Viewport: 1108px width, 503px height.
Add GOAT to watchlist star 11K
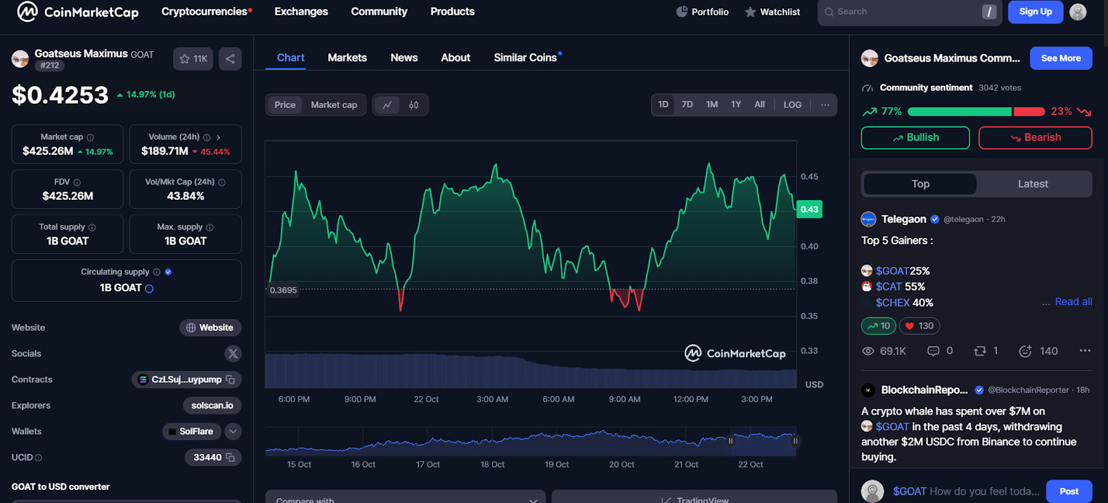coord(194,59)
